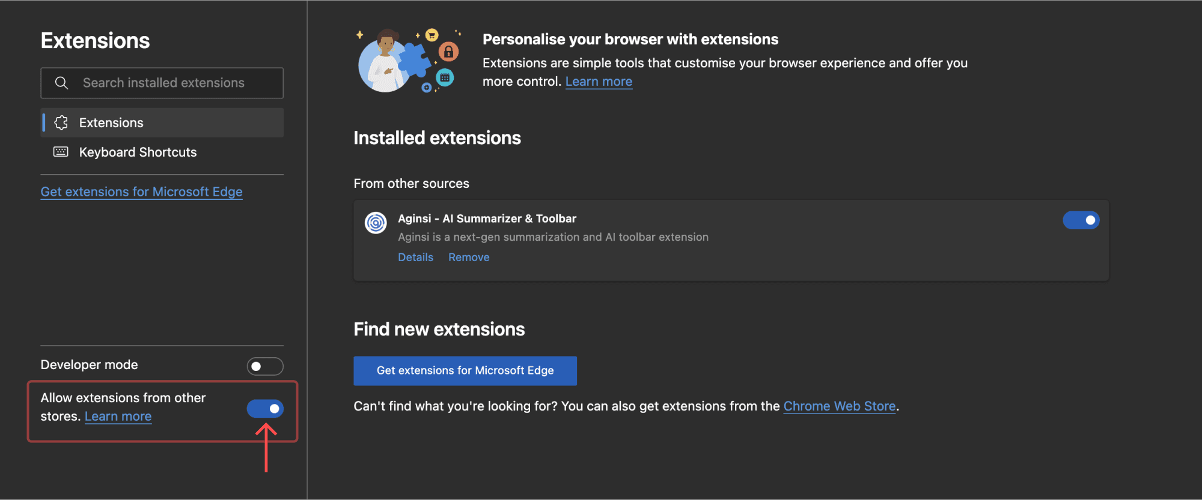This screenshot has width=1202, height=500.
Task: Disable the Aginsi AI Summarizer extension toggle
Action: click(x=1081, y=220)
